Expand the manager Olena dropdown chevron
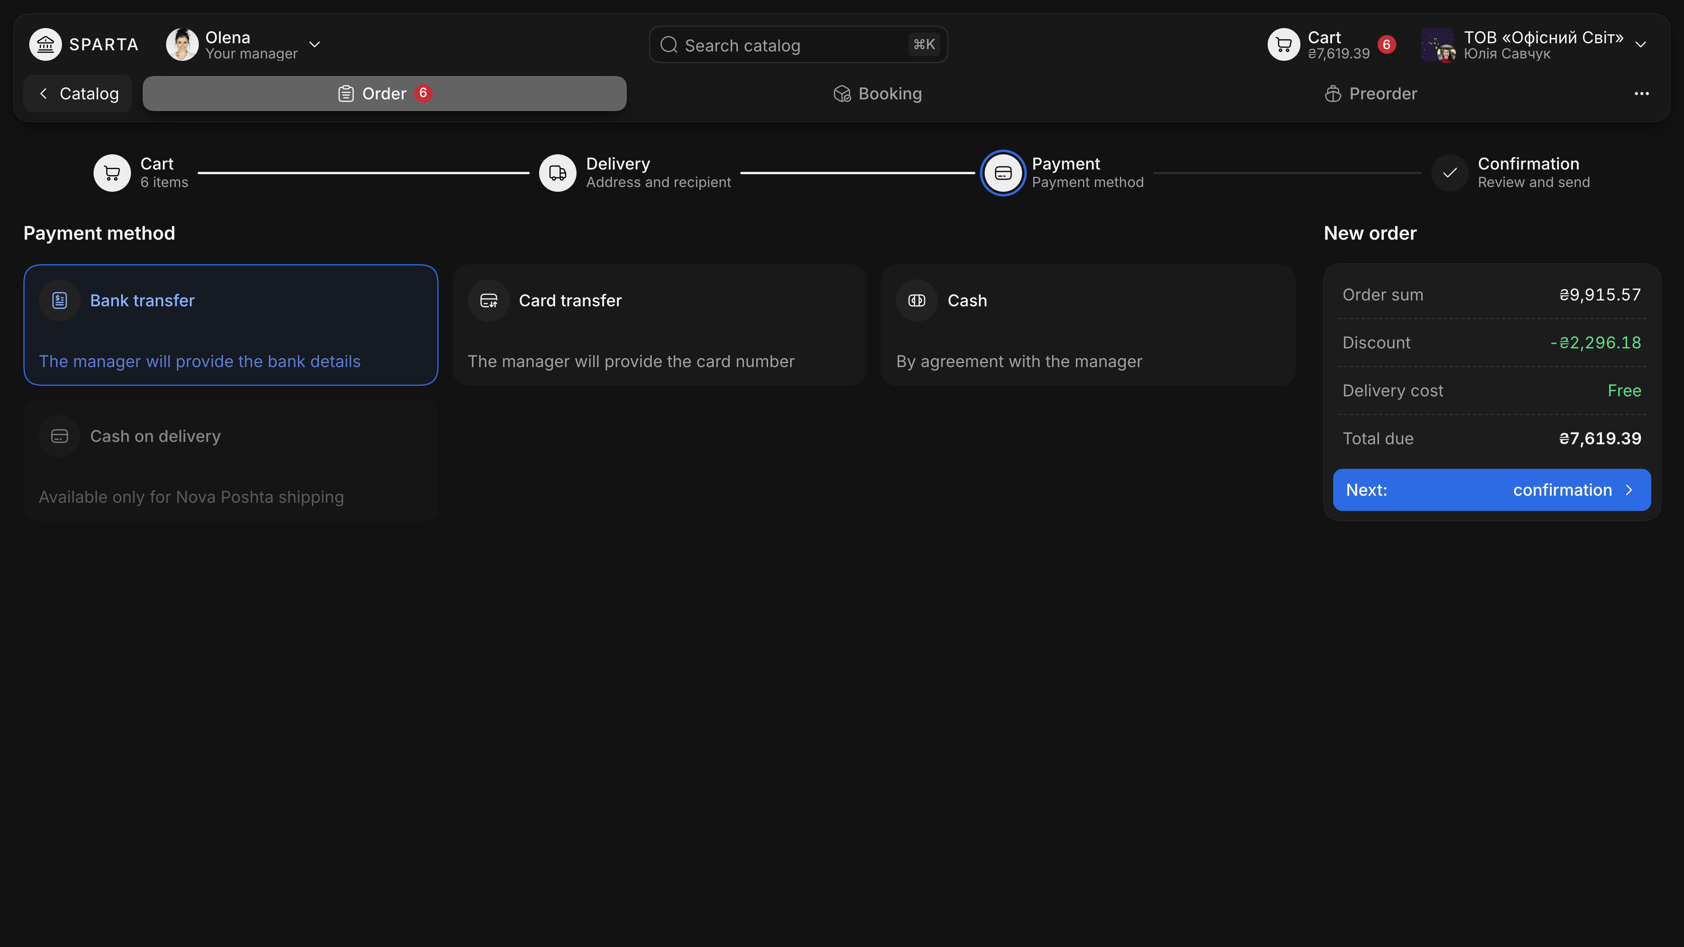 [315, 44]
